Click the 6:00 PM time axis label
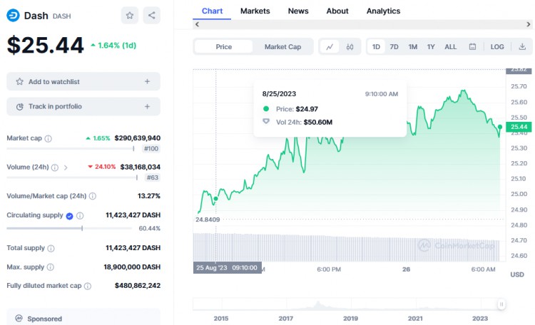The width and height of the screenshot is (535, 325). coord(329,269)
